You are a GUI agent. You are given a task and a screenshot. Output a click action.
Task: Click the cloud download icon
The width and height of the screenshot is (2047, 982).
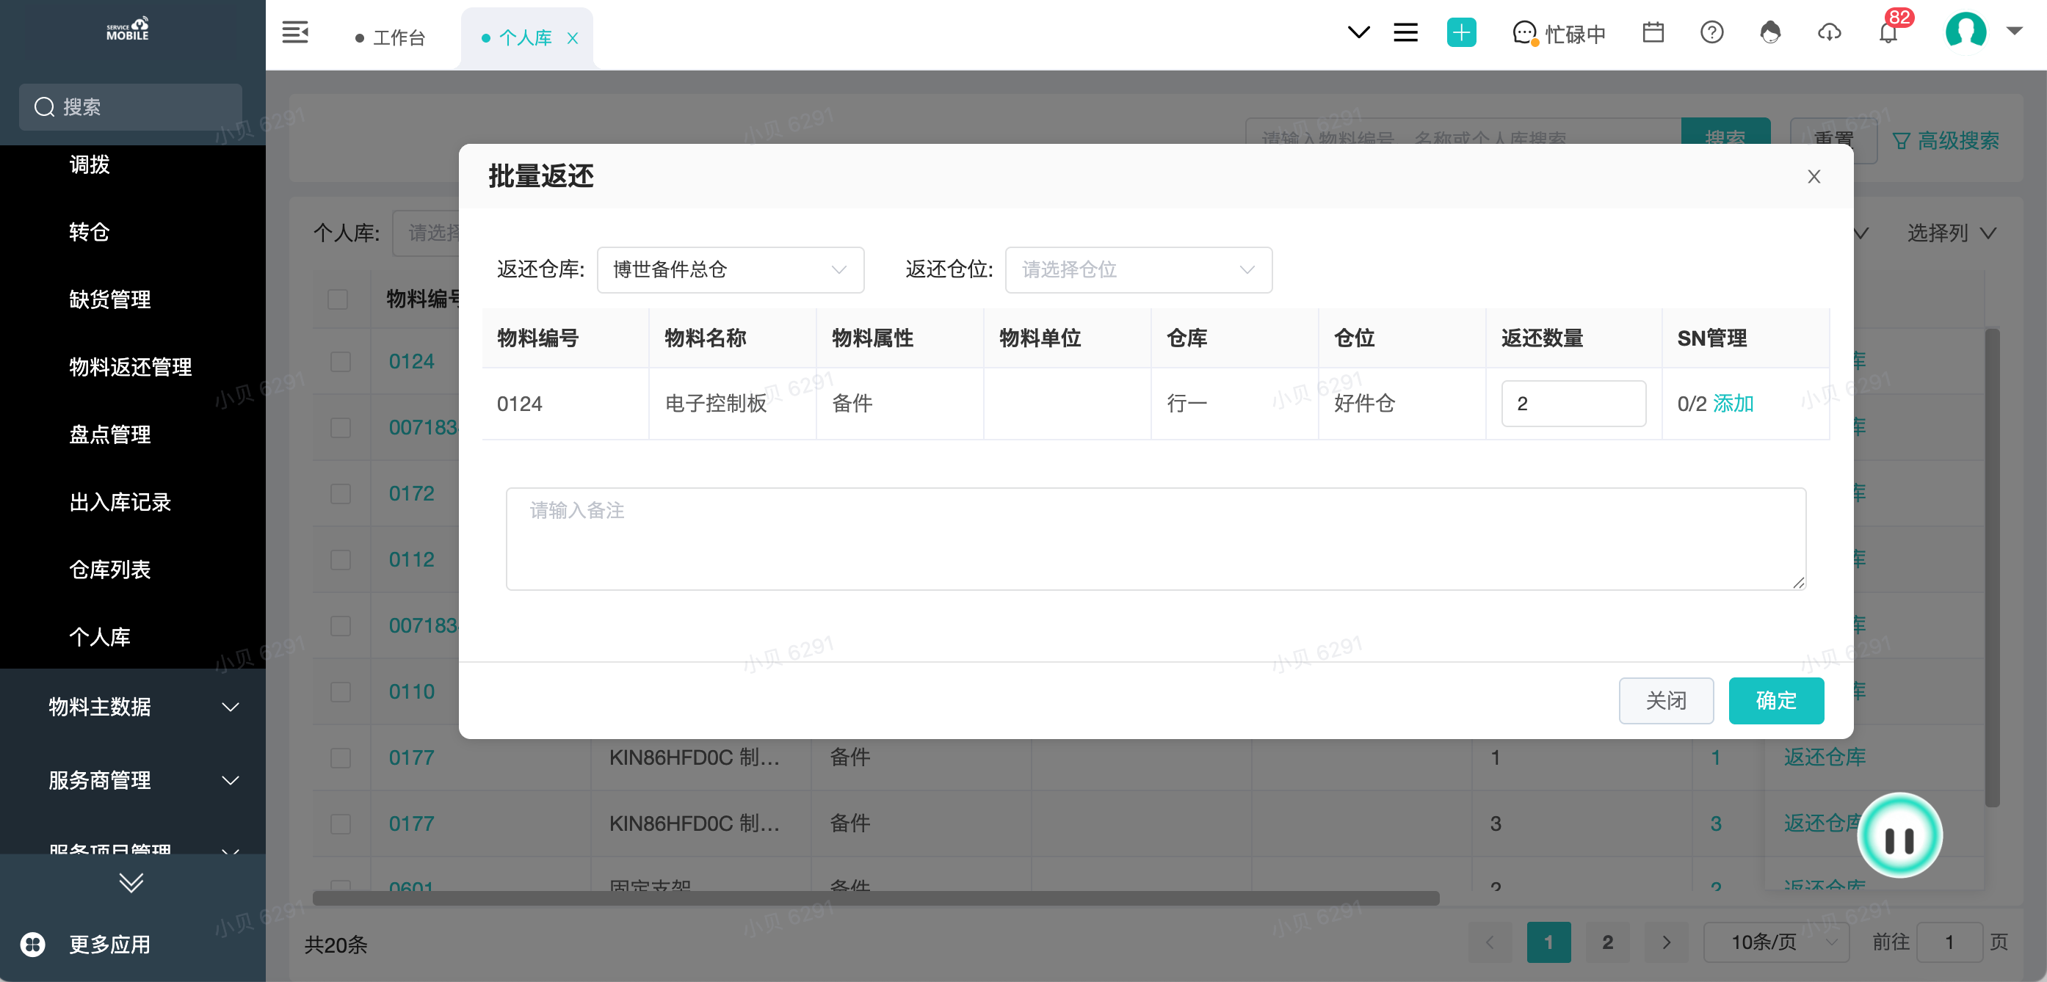point(1829,33)
